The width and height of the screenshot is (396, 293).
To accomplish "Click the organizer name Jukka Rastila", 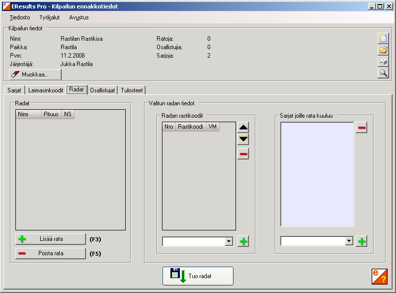I will pos(77,64).
